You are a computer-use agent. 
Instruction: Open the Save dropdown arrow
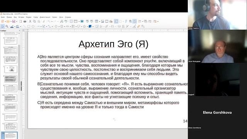point(17,22)
